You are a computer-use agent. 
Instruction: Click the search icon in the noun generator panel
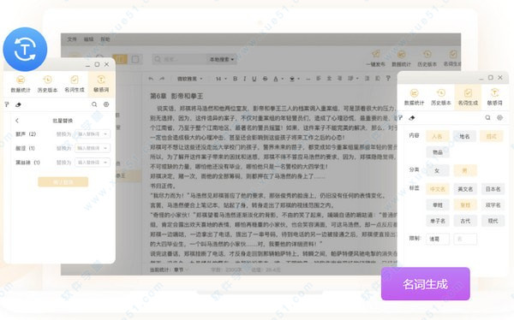[x=487, y=117]
